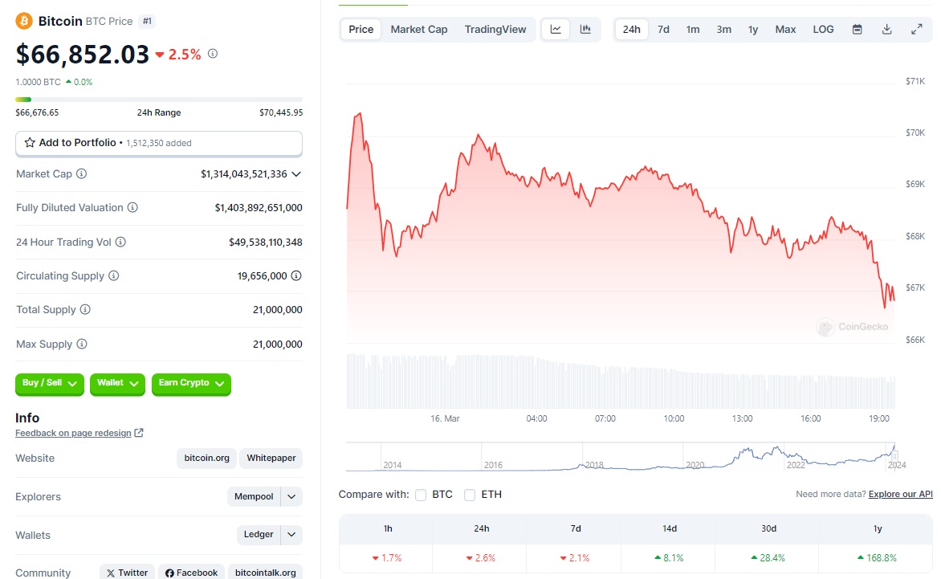
Task: Click the #1 rank badge
Action: 147,22
